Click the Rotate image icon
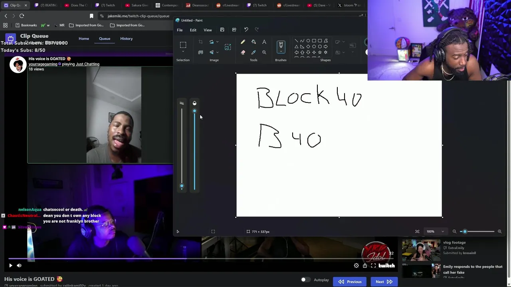Viewport: 511px width, 287px height. tap(212, 42)
